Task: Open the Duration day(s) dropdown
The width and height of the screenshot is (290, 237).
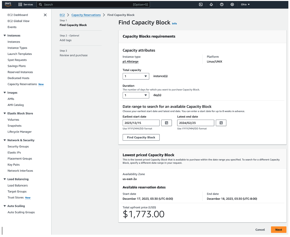Action: pyautogui.click(x=136, y=95)
